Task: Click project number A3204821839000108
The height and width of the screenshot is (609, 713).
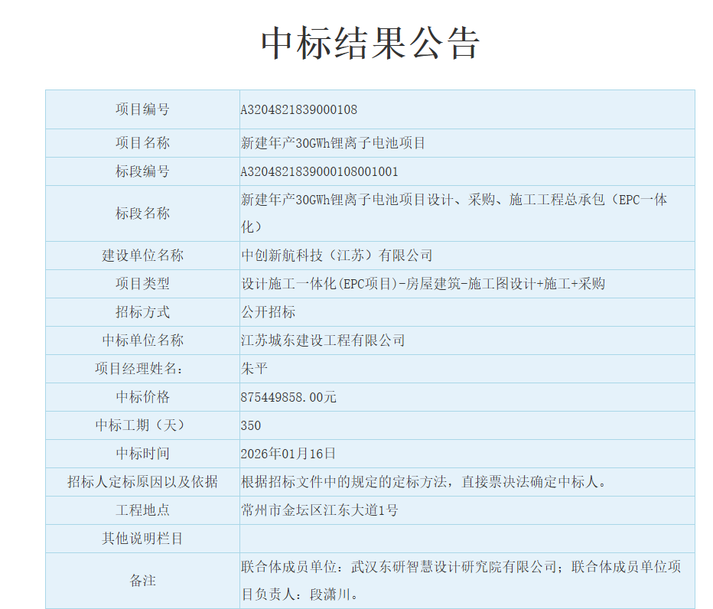Action: 298,109
